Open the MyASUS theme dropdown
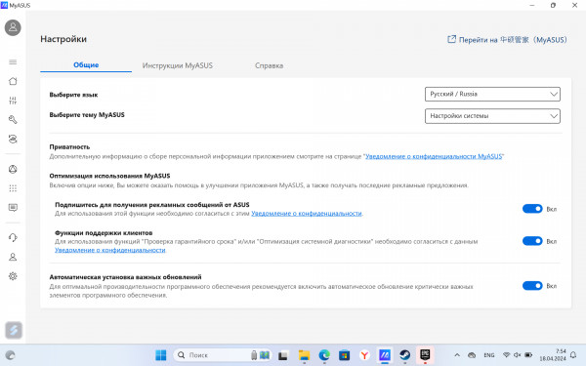This screenshot has width=586, height=366. click(x=492, y=116)
